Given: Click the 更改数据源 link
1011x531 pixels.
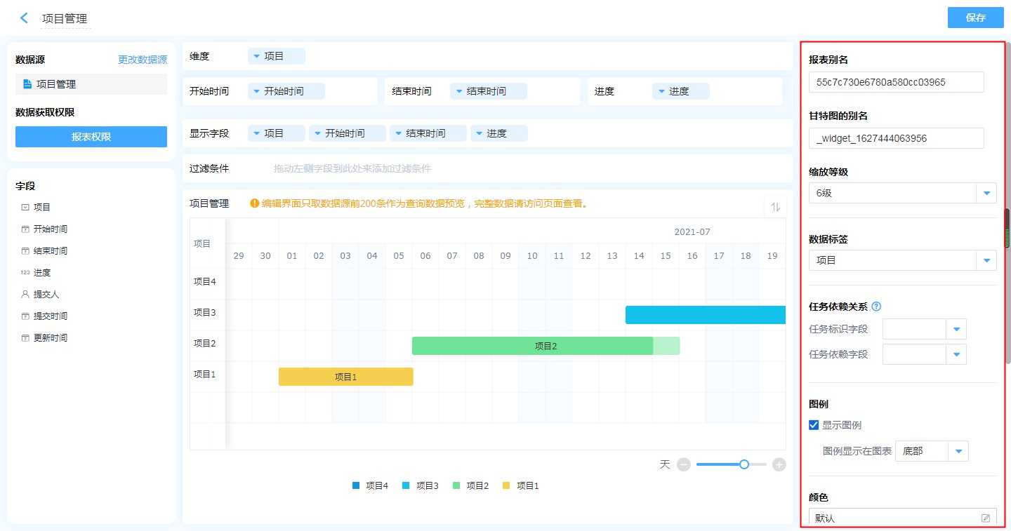Looking at the screenshot, I should tap(143, 60).
